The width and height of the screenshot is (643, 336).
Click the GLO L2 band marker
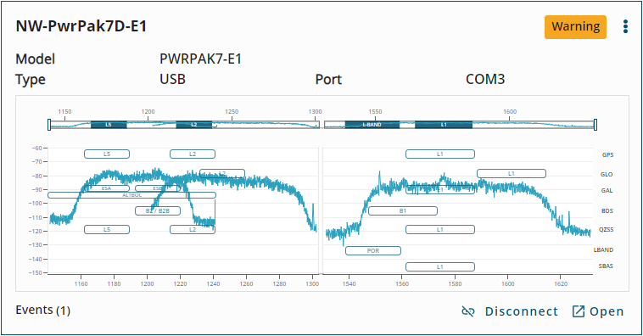[x=222, y=174]
